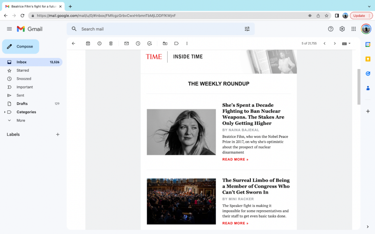Open Google apps grid

click(x=353, y=29)
